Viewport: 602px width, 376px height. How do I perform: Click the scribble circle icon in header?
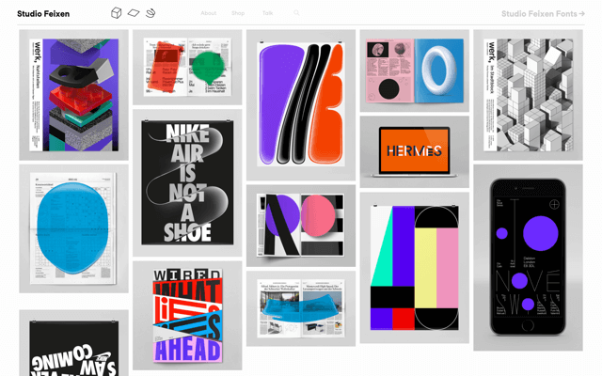pyautogui.click(x=150, y=13)
